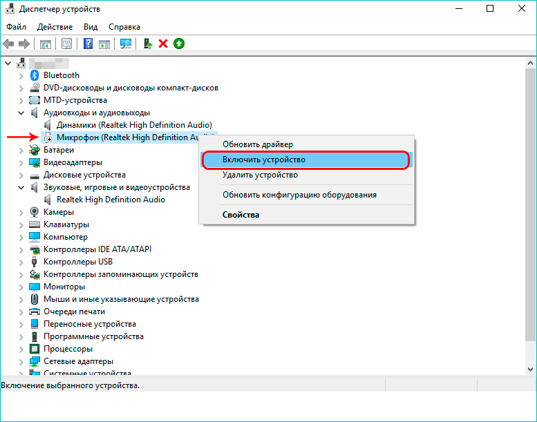Collapse the root computer node

[x=8, y=64]
